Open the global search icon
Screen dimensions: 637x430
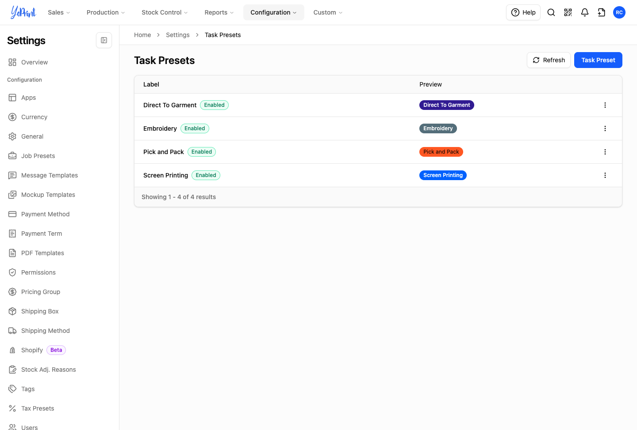551,12
